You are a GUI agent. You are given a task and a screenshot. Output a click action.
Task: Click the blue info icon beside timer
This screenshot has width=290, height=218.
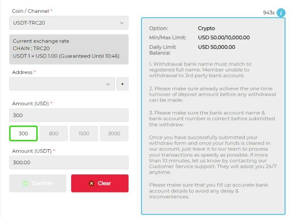[x=281, y=13]
